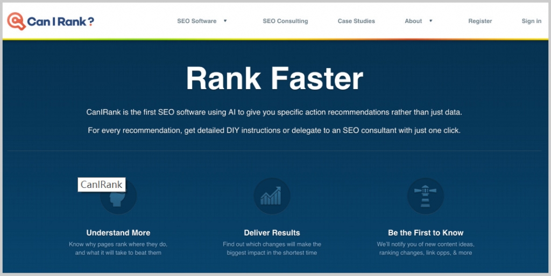Viewport: 551px width, 276px height.
Task: Click the Deliver Results heading
Action: point(272,233)
